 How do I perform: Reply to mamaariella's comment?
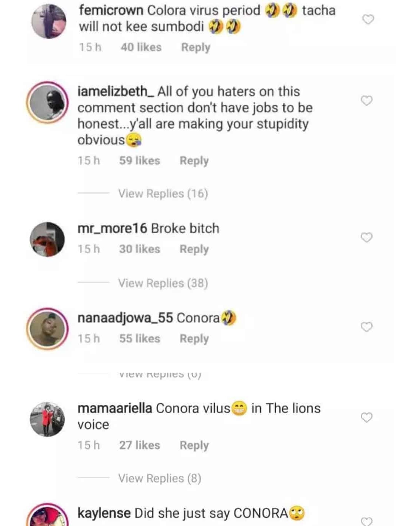[x=194, y=445]
